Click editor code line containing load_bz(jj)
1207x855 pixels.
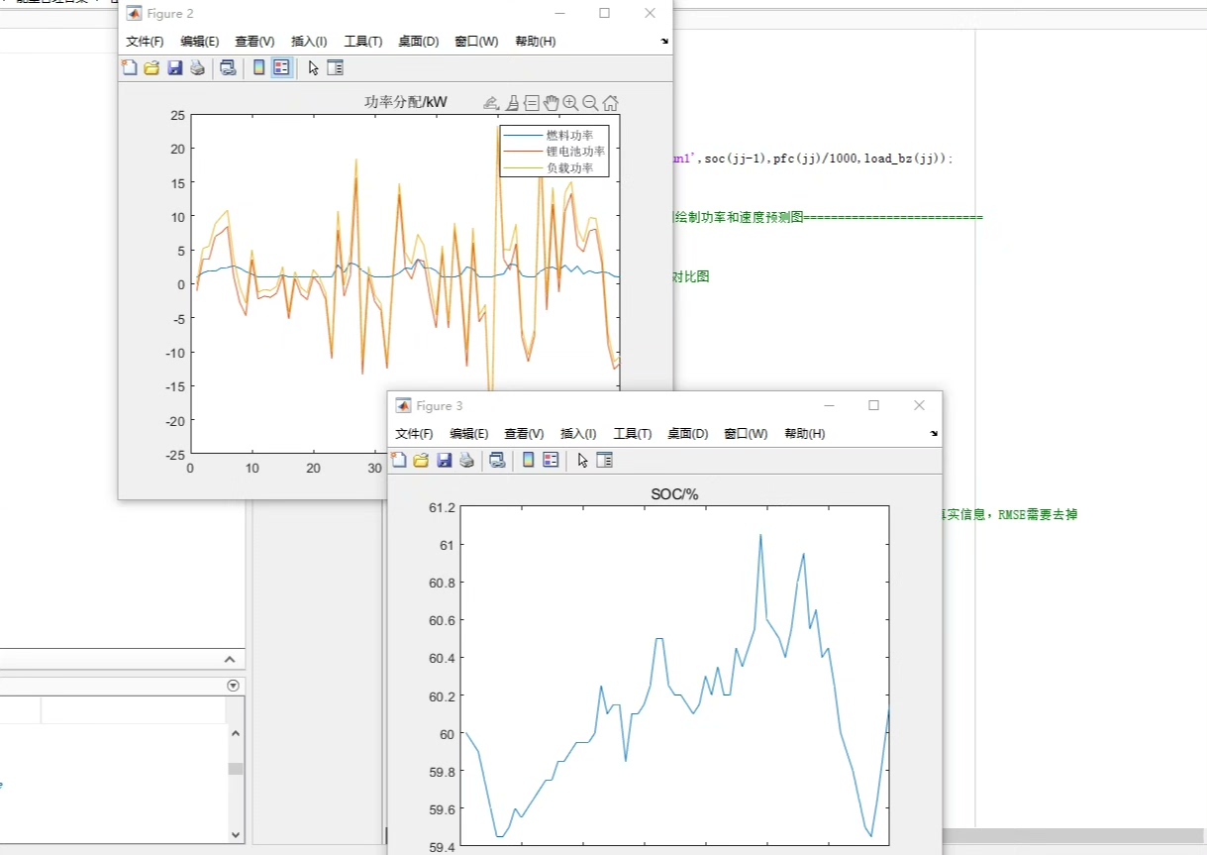(812, 159)
